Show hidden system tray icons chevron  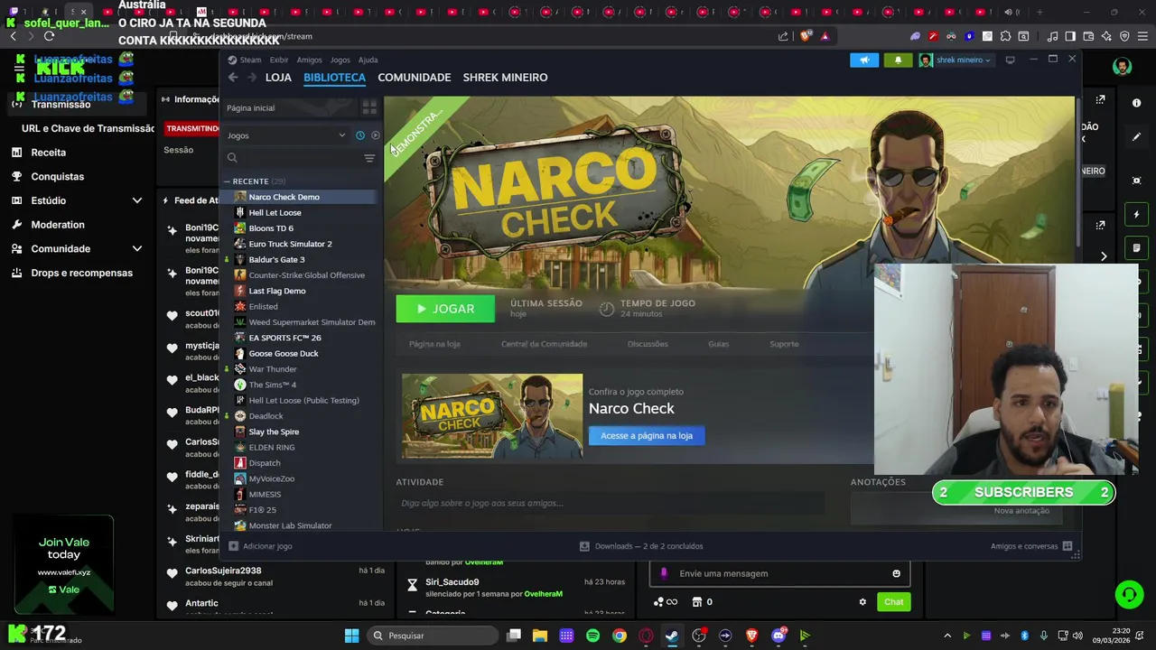[x=947, y=636]
